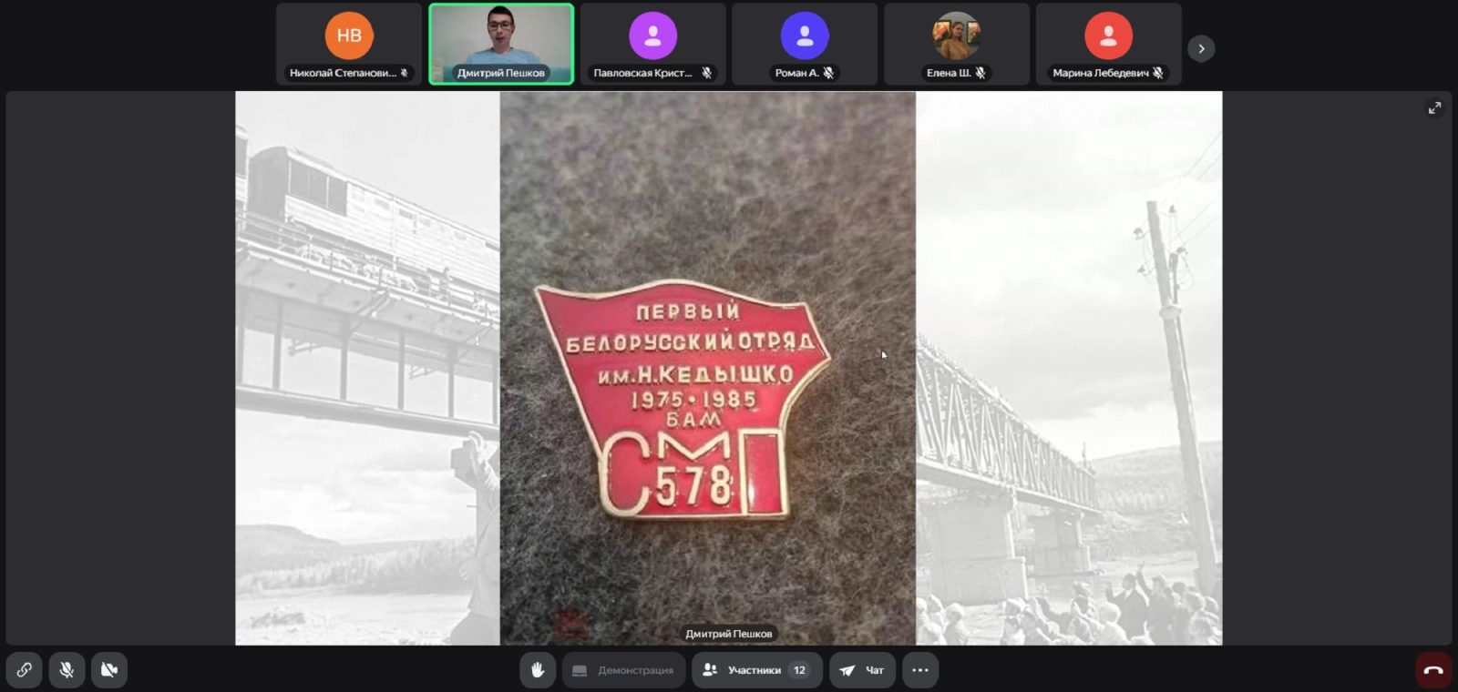Select Дмитрий Пешков's video tile
The height and width of the screenshot is (692, 1458).
click(x=501, y=44)
